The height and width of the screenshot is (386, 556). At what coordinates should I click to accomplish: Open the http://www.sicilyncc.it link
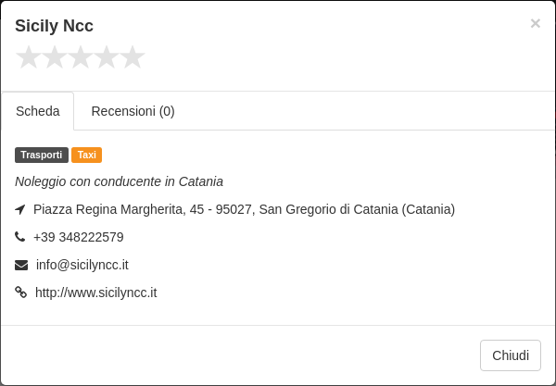tap(95, 293)
